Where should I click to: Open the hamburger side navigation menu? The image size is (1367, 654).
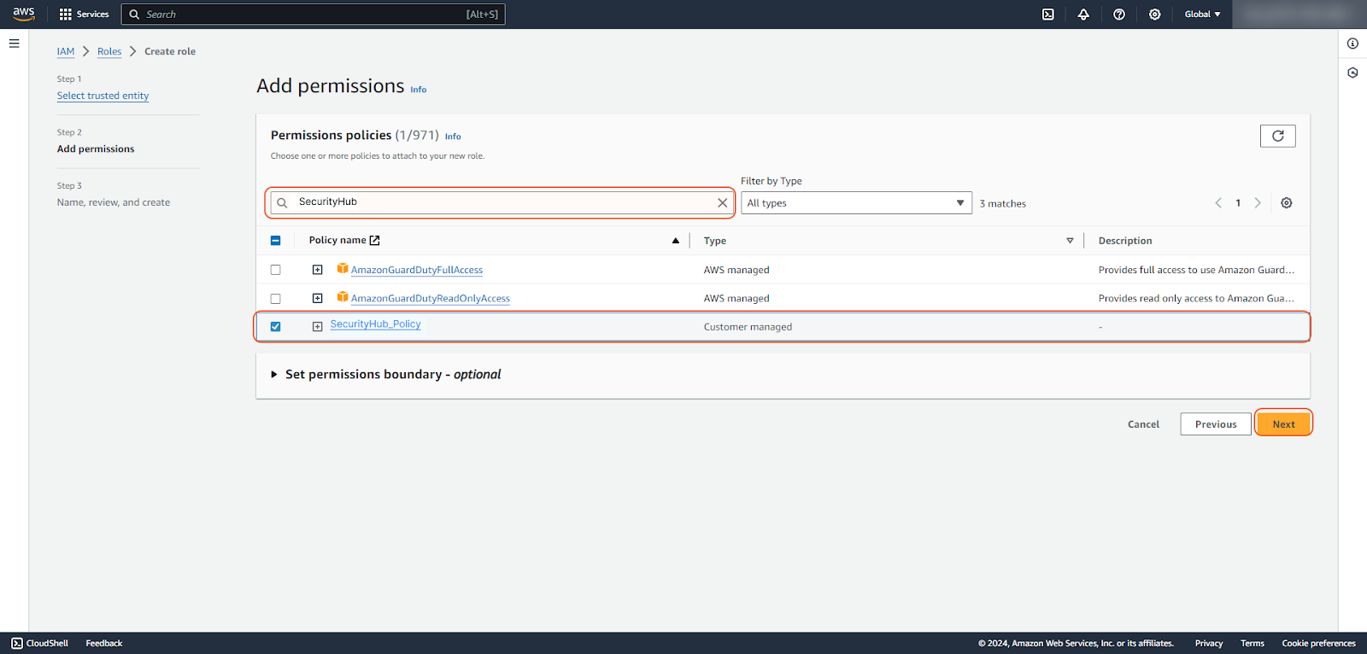14,44
